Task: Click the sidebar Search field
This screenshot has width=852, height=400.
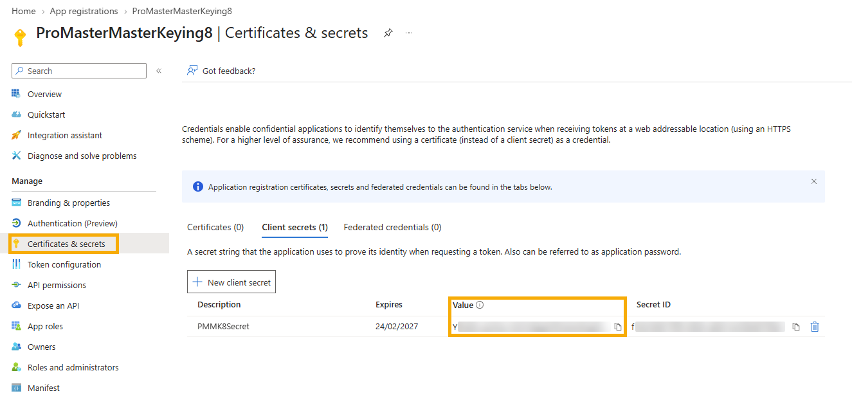Action: click(79, 71)
